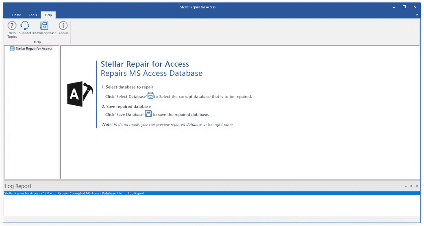The width and height of the screenshot is (424, 226).
Task: Close the Log Report panel
Action: tap(417, 186)
